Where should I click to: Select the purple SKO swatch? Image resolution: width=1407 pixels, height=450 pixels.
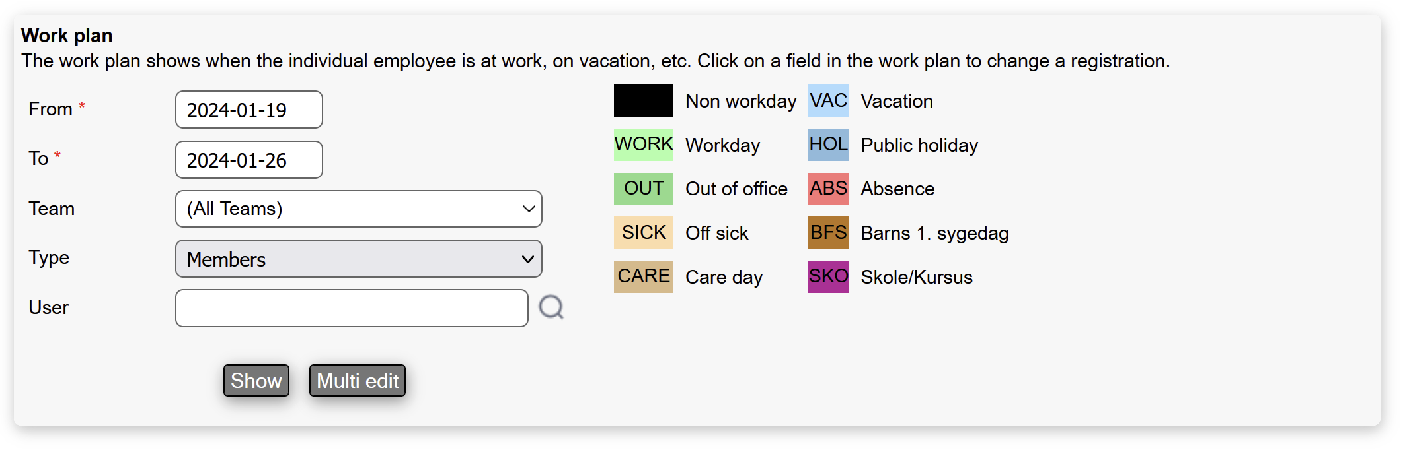tap(828, 276)
